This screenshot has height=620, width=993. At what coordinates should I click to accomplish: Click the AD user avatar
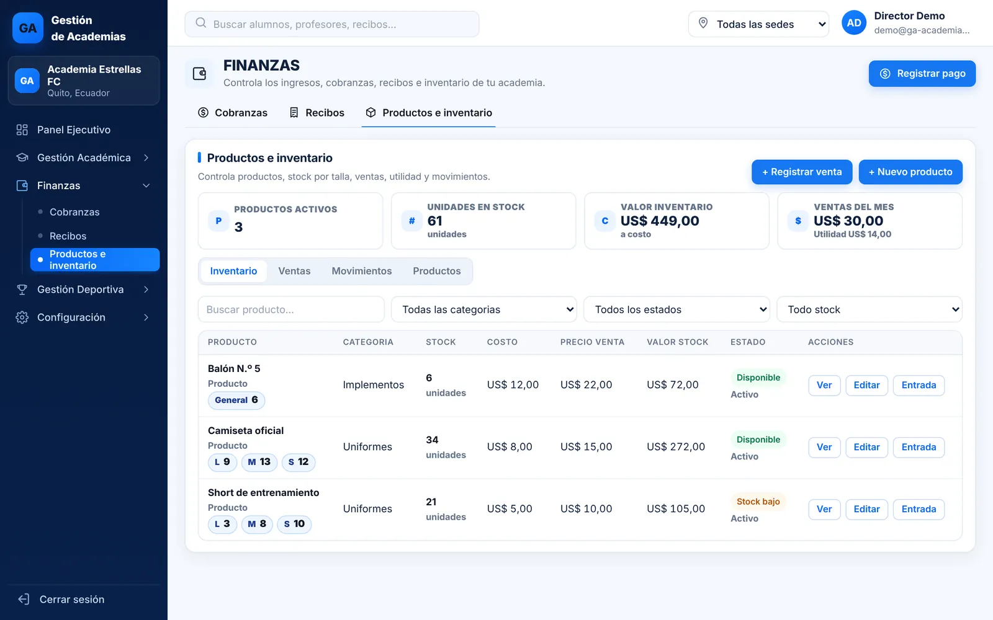point(854,23)
